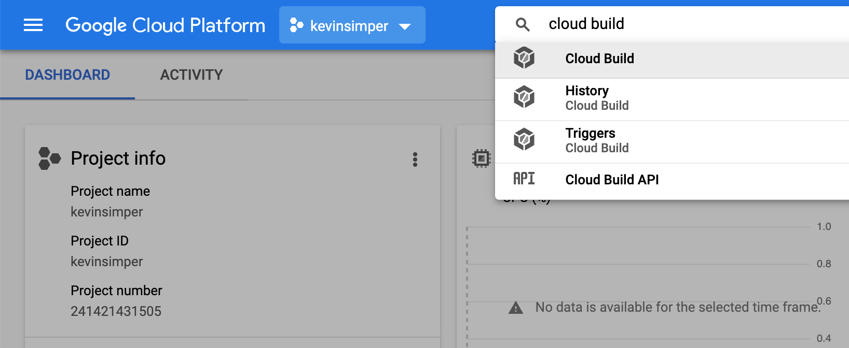Click the Project name label
Image resolution: width=849 pixels, height=348 pixels.
(x=111, y=192)
